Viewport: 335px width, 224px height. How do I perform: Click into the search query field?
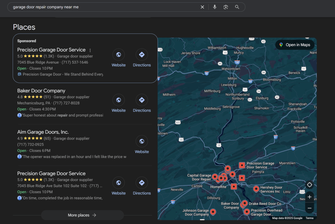point(105,7)
